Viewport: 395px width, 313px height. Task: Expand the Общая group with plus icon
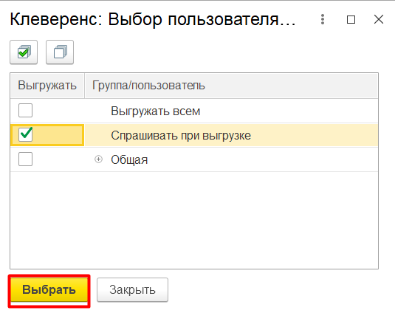[x=98, y=159]
